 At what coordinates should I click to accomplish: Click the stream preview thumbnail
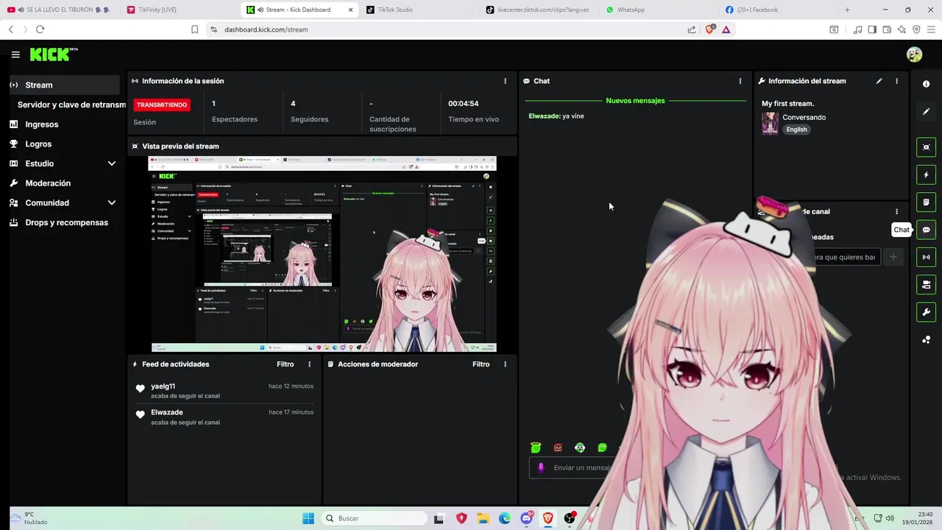point(324,254)
